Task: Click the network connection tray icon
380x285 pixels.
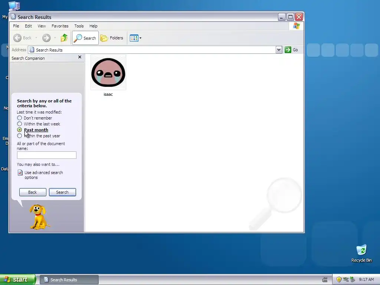Action: point(346,280)
